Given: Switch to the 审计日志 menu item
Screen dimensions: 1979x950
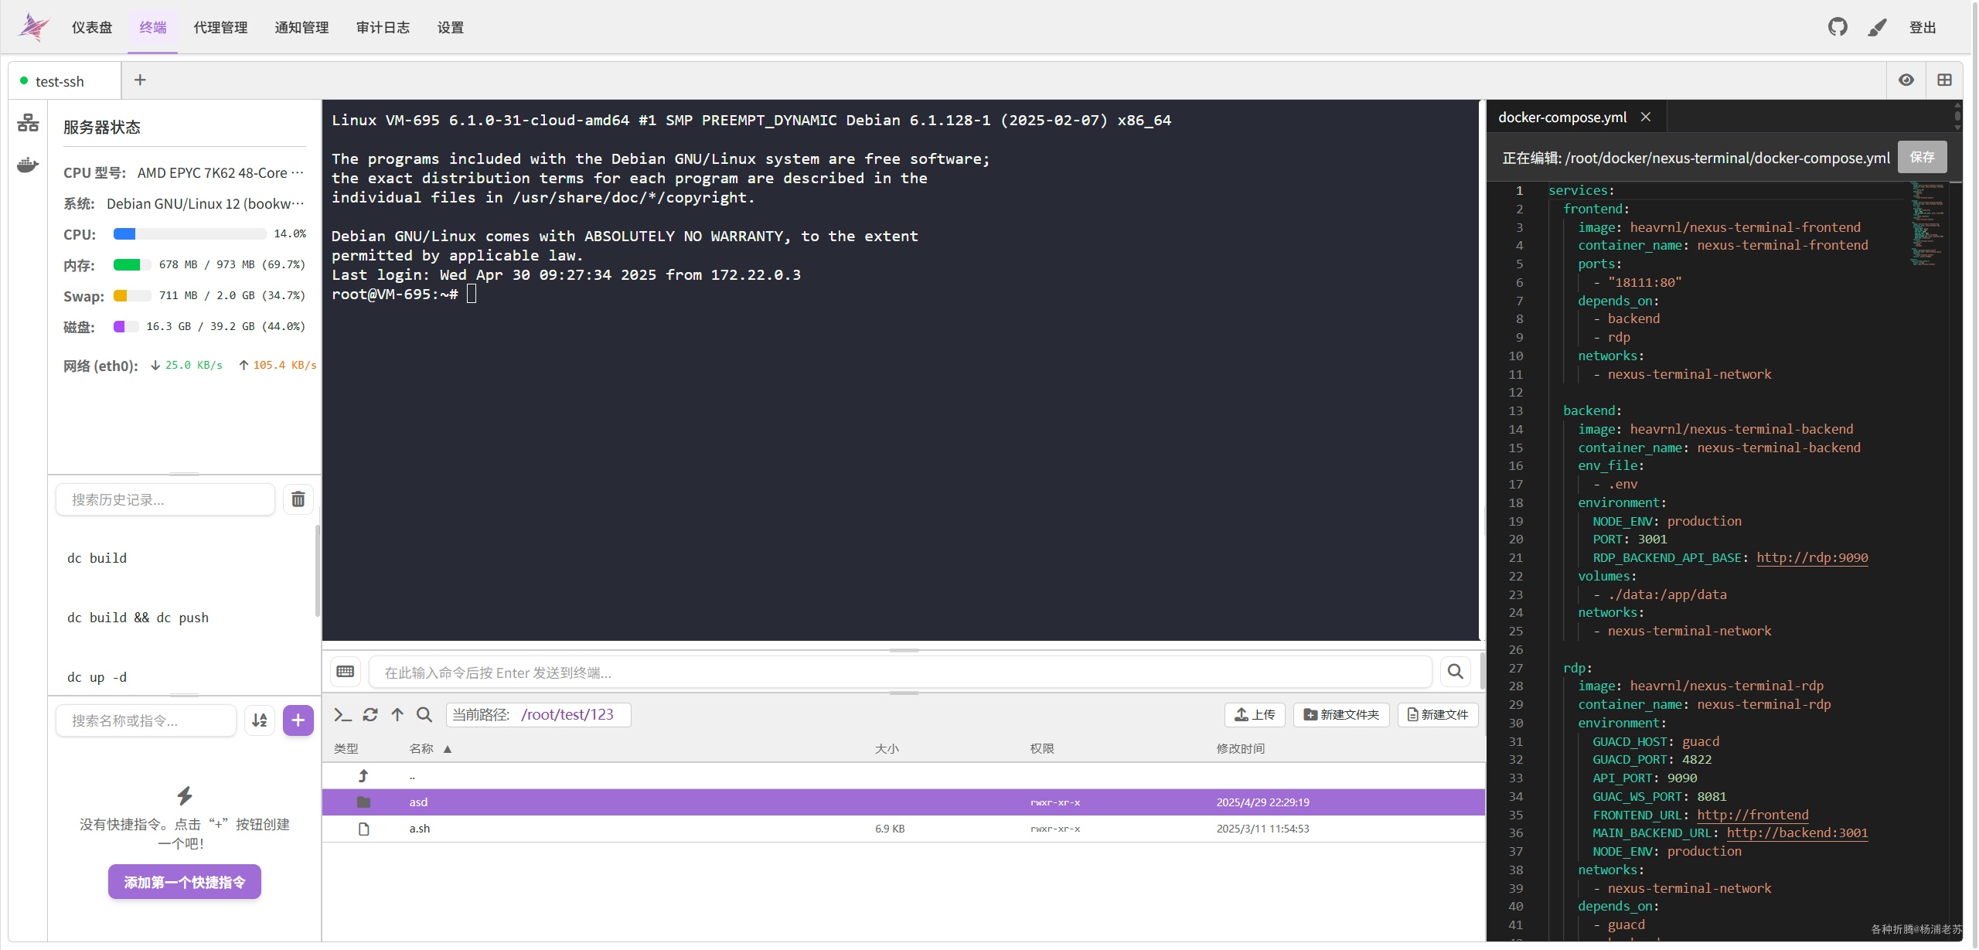Looking at the screenshot, I should 383,27.
